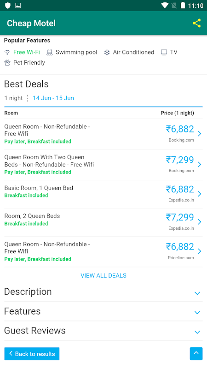
Task: Tap the shield icon in status bar
Action: coord(8,6)
